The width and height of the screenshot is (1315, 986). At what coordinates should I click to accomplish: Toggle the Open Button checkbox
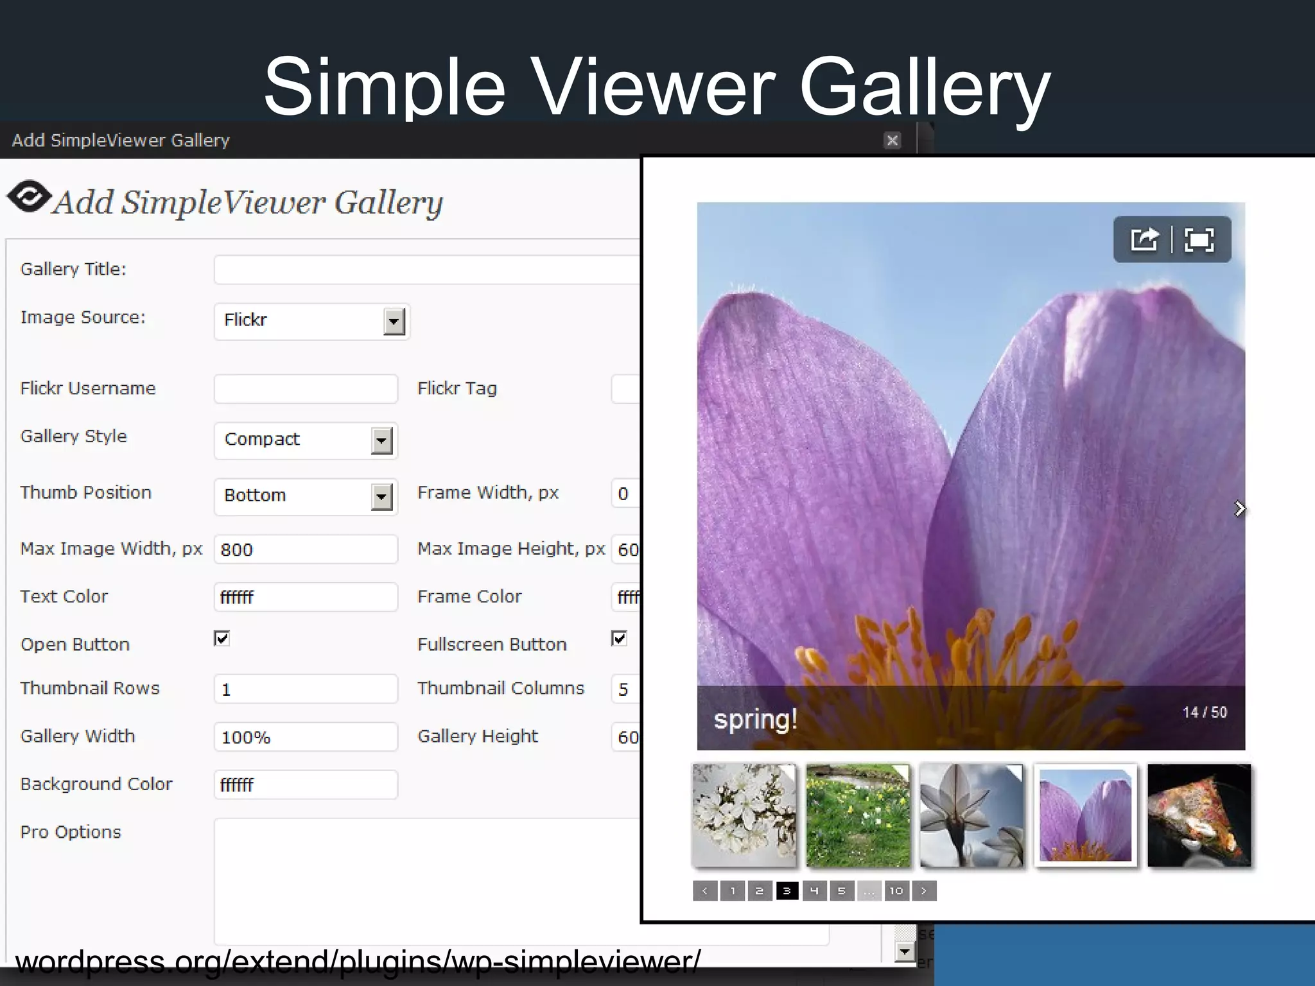[x=222, y=638]
